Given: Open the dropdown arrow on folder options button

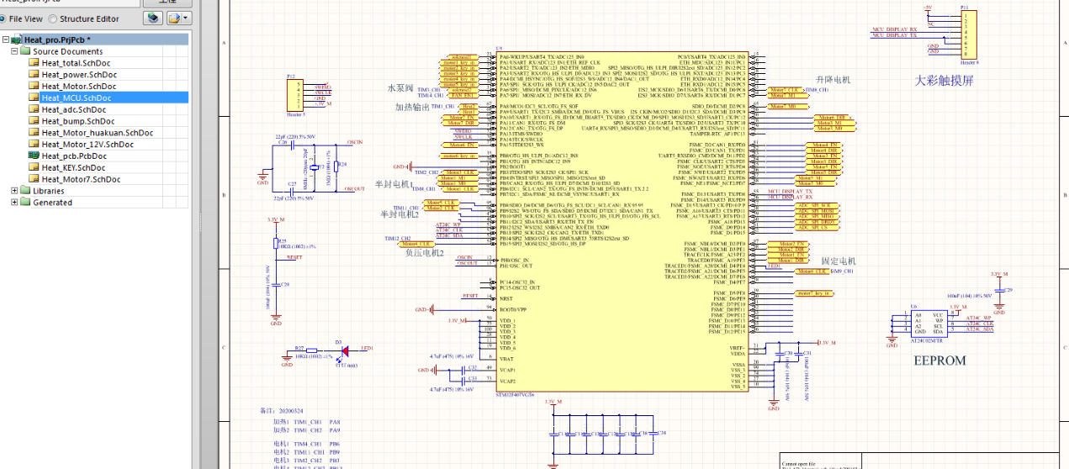Looking at the screenshot, I should coord(186,18).
